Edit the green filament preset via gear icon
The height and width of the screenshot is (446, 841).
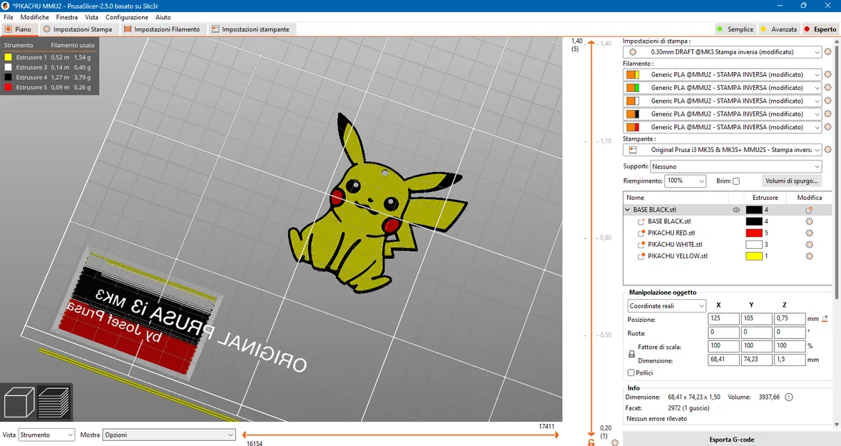pyautogui.click(x=827, y=88)
